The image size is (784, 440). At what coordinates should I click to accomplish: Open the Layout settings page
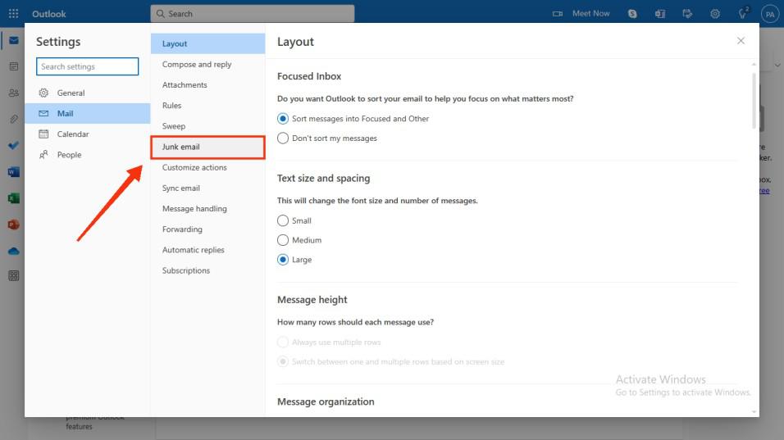pos(208,43)
